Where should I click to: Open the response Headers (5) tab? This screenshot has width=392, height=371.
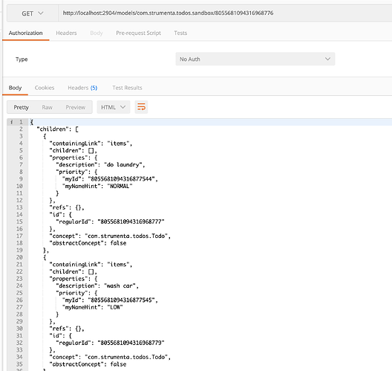[82, 88]
